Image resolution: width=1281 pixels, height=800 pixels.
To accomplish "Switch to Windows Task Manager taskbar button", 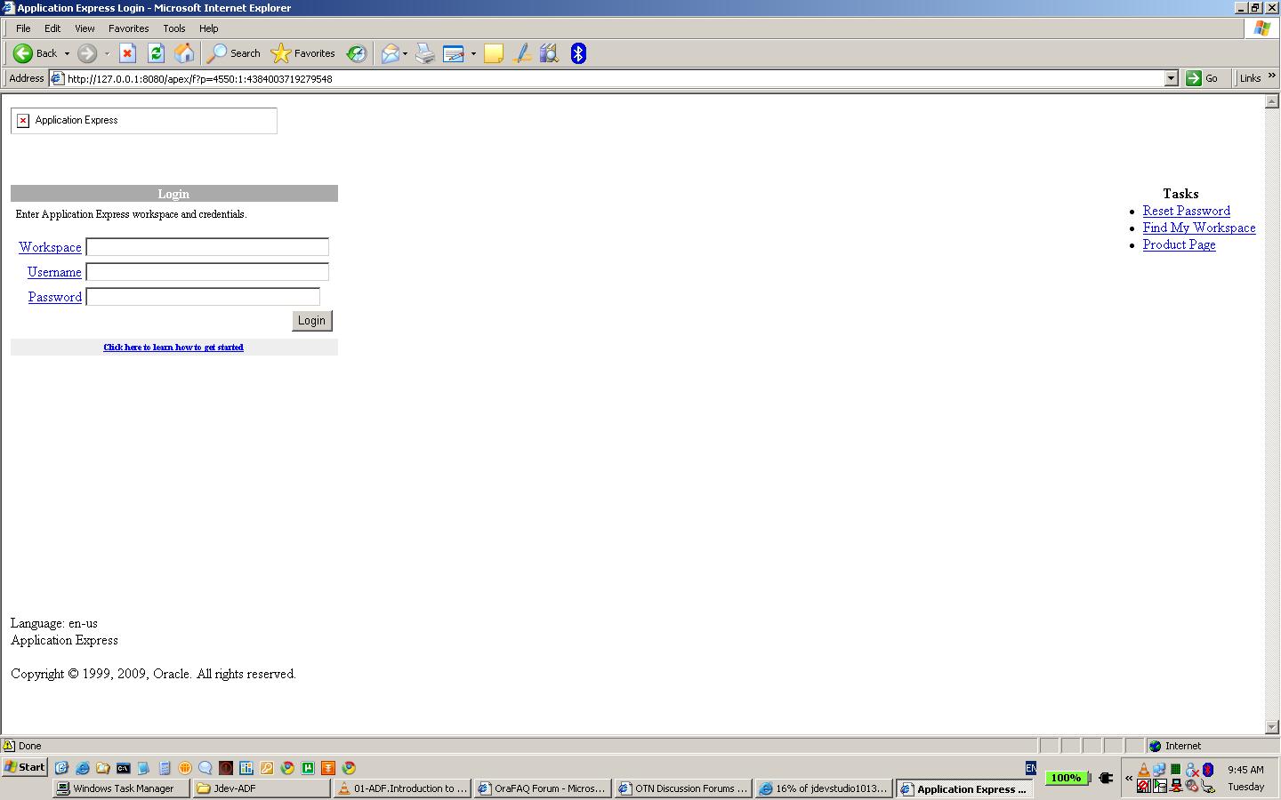I will (121, 788).
